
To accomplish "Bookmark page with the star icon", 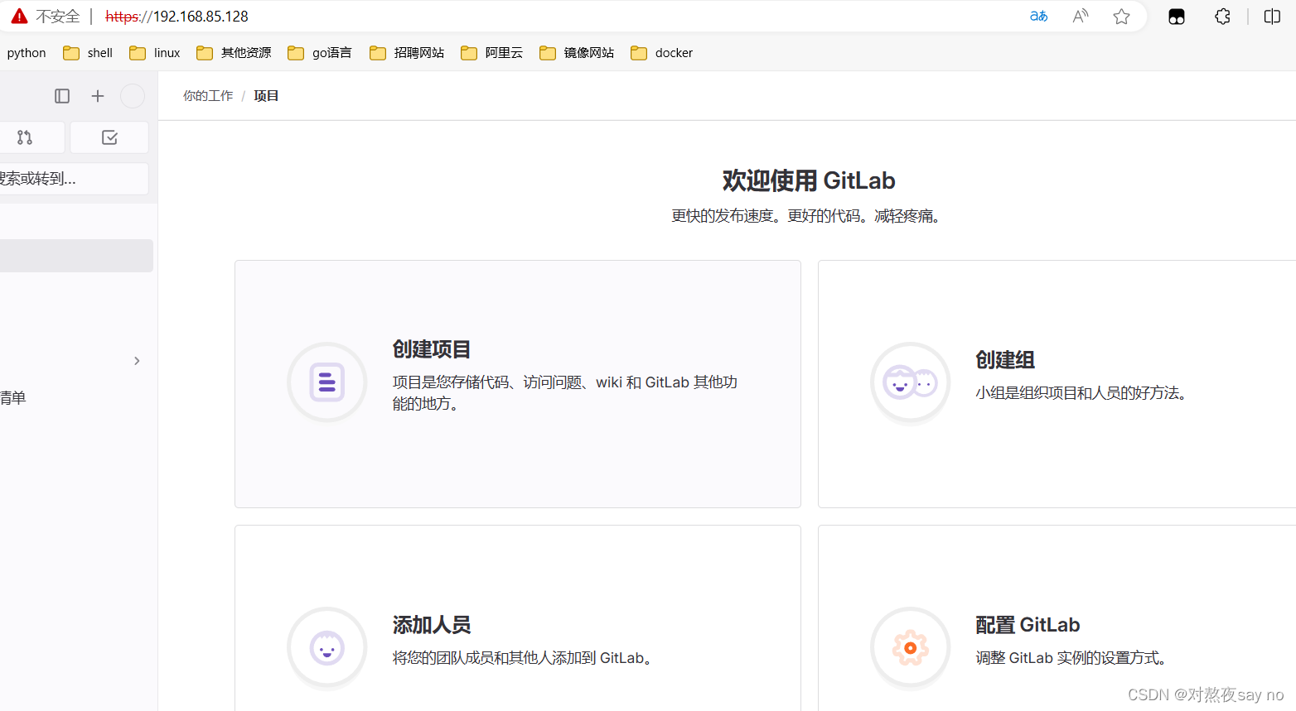I will coord(1121,17).
